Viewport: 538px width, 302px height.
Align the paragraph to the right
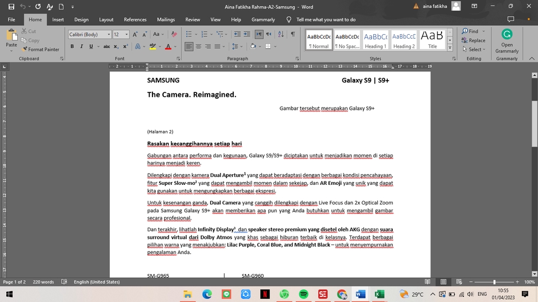208,47
